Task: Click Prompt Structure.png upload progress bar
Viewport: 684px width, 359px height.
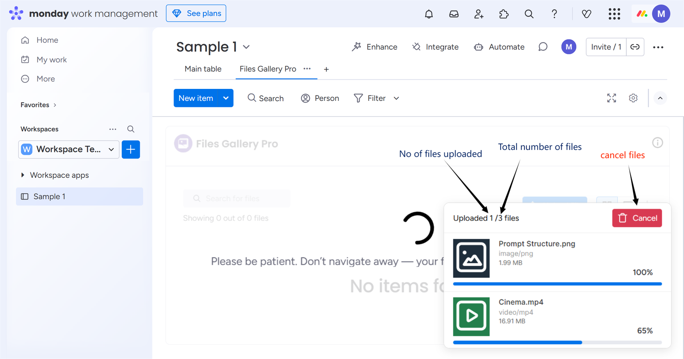Action: (x=557, y=284)
